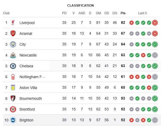Click the Brentford club crest
The image size is (161, 127).
click(13, 109)
